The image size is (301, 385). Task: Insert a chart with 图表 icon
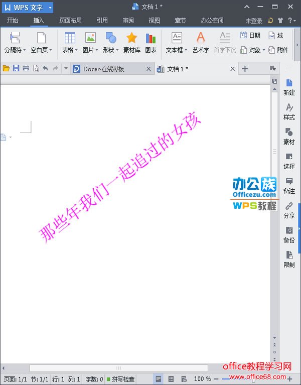(150, 38)
